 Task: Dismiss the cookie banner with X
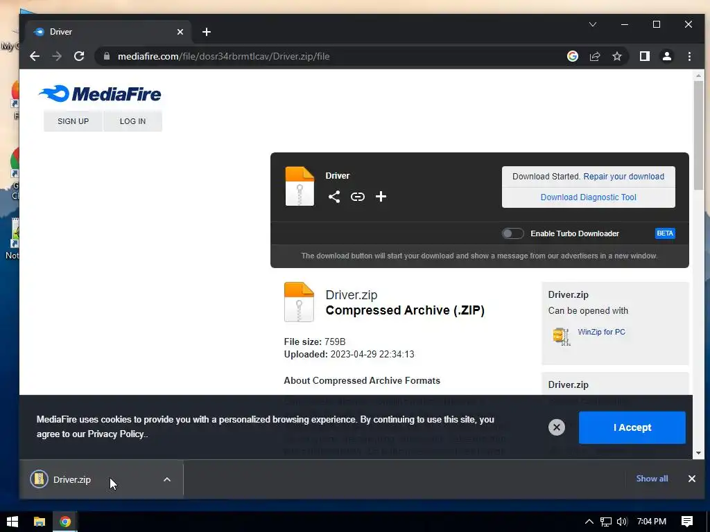point(557,427)
